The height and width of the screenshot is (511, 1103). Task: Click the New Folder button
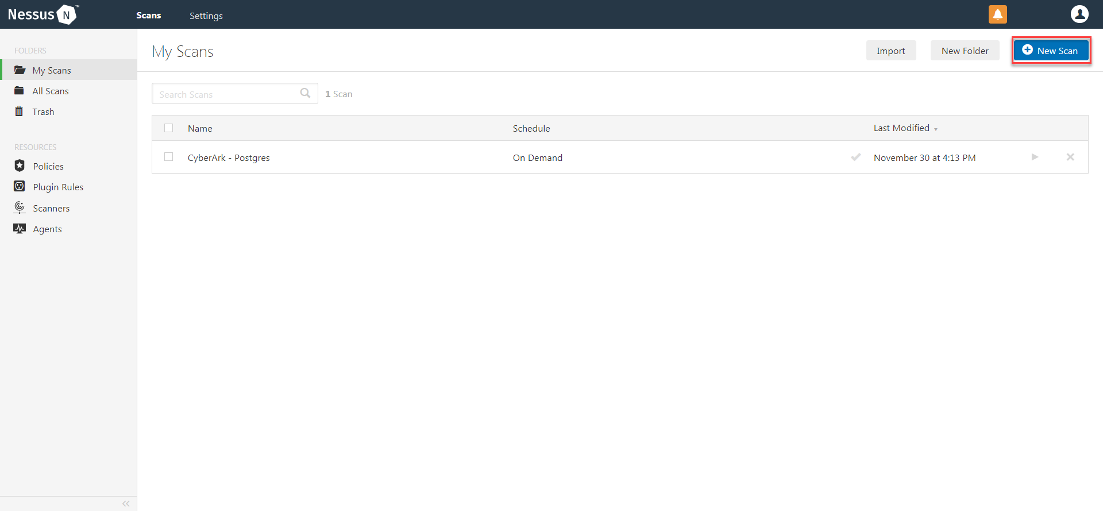[x=965, y=51]
